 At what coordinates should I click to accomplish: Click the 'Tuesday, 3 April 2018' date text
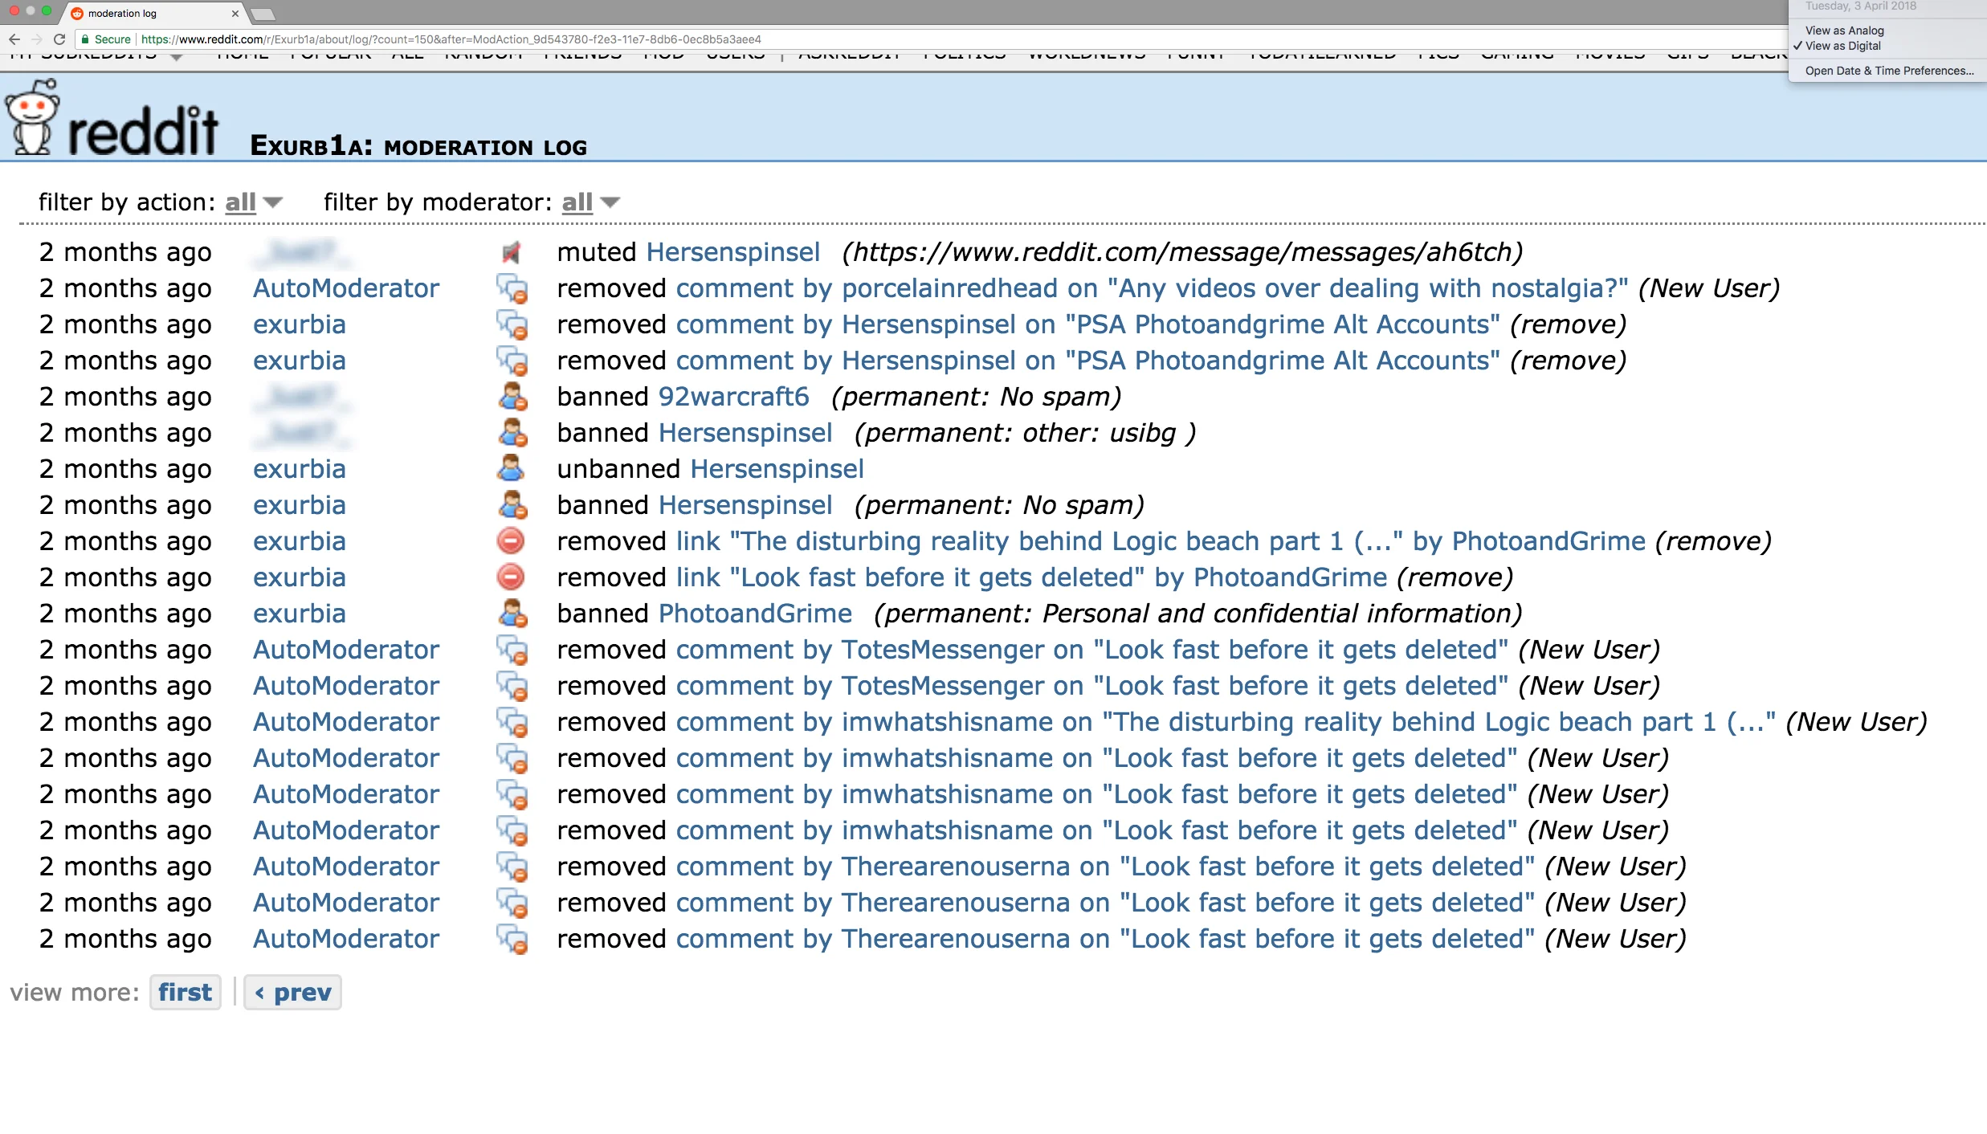point(1861,6)
